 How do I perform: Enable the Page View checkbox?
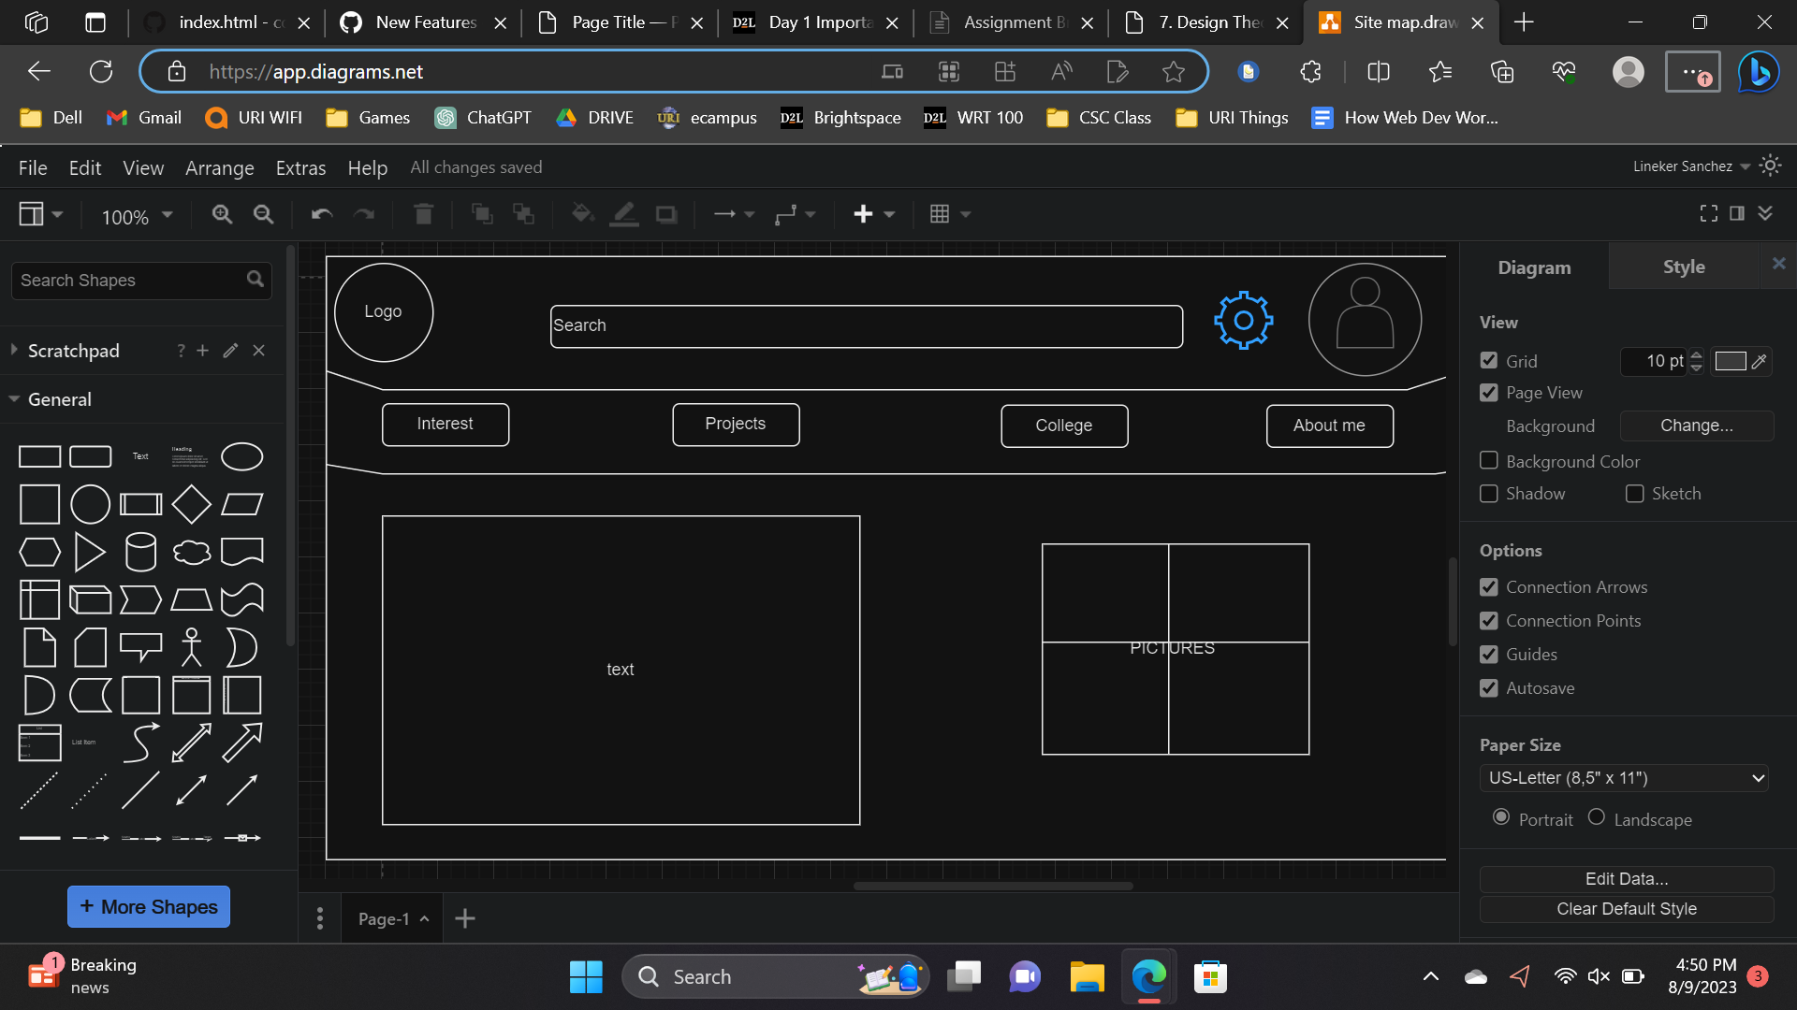tap(1490, 392)
